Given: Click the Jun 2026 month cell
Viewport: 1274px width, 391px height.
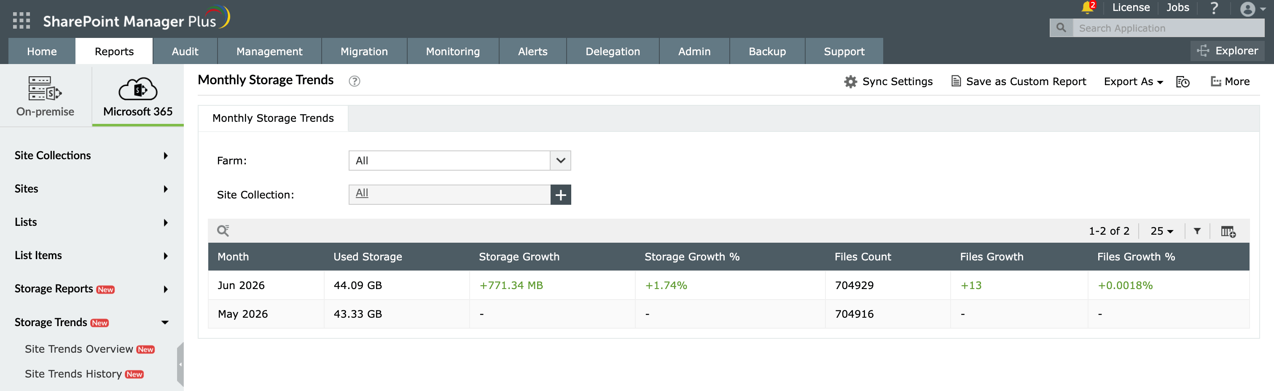Looking at the screenshot, I should (241, 285).
